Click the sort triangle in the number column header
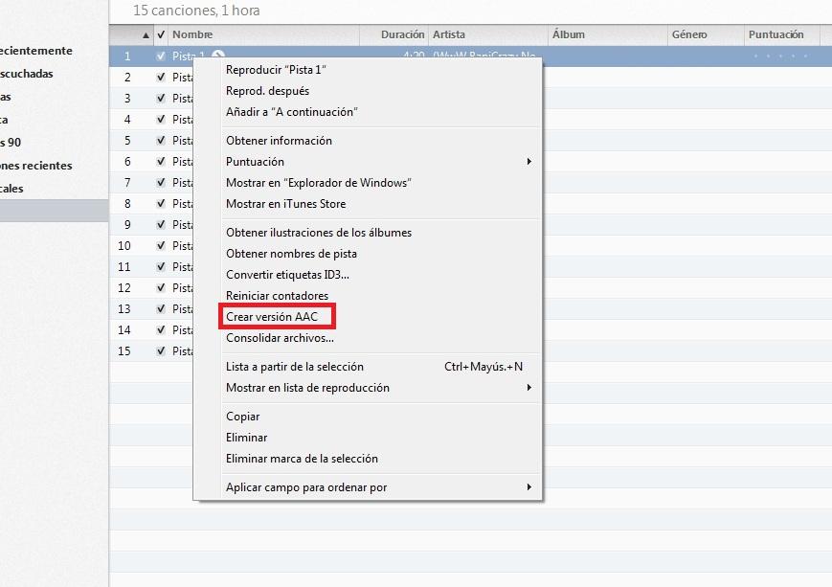Screen dimensions: 832x587 [x=146, y=35]
